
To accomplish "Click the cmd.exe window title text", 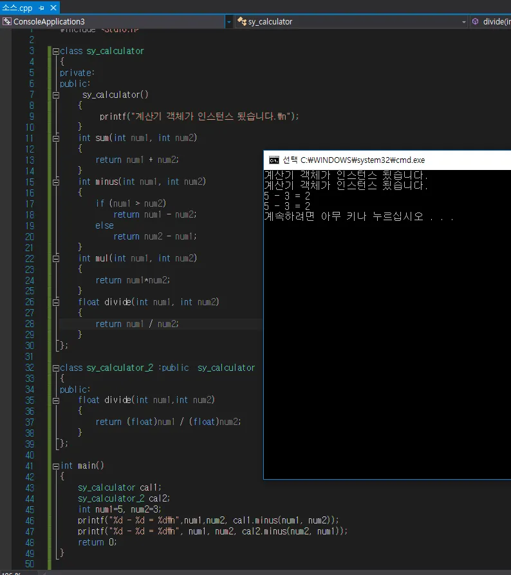I will (x=354, y=160).
